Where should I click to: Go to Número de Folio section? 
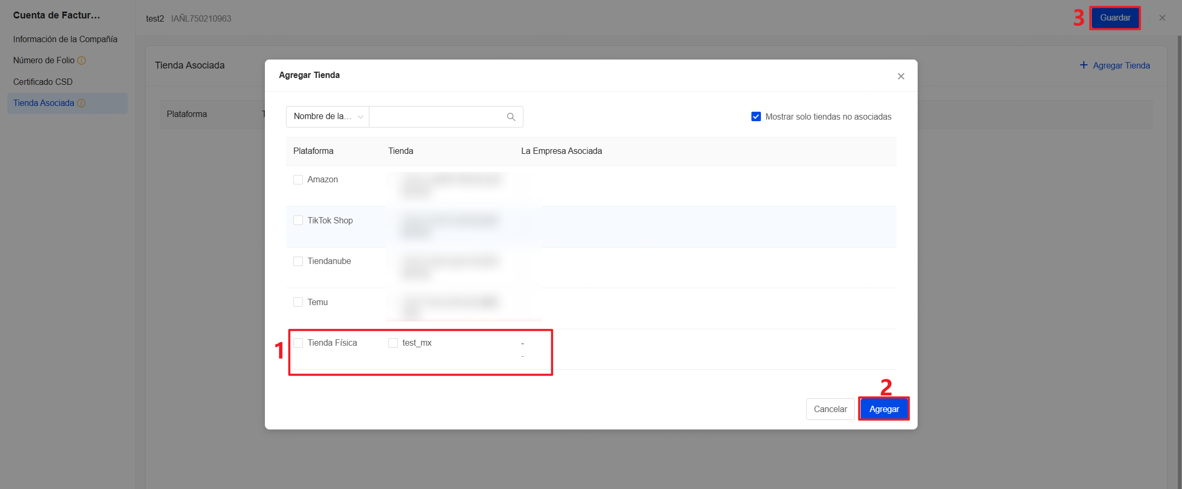point(44,61)
